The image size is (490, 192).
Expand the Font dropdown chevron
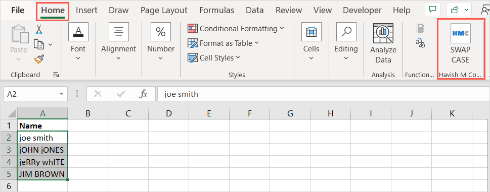78,58
